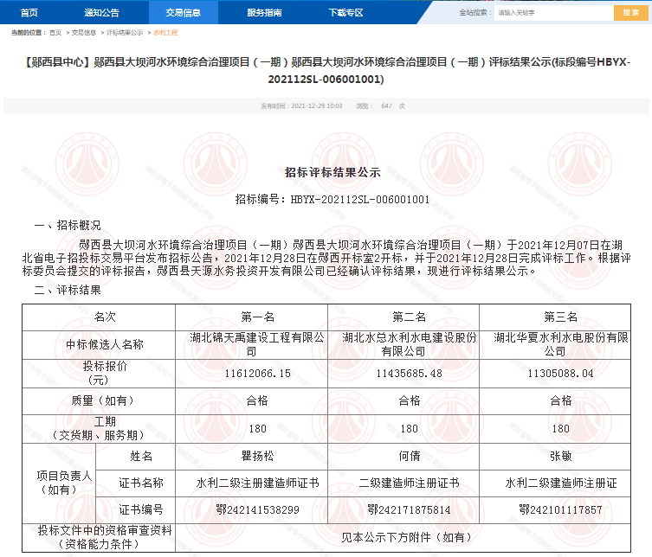Screen dimensions: 652x557
Task: Click the bid price 11612066.15 cell
Action: tap(251, 373)
